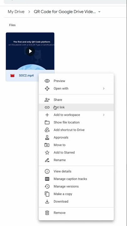Select Remove menu entry
This screenshot has height=226, width=127.
(76, 213)
